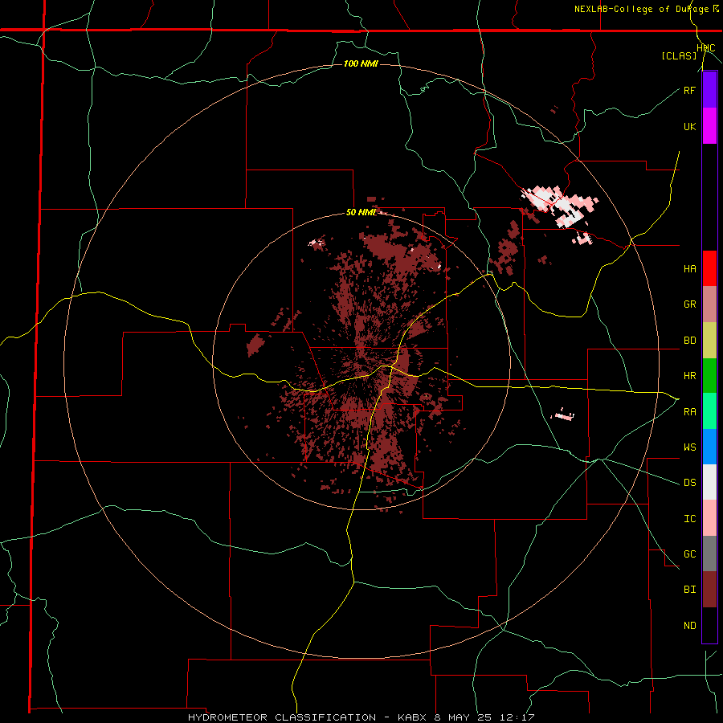Viewport: 723px width, 723px height.
Task: Click the BD legend label
Action: tap(690, 341)
